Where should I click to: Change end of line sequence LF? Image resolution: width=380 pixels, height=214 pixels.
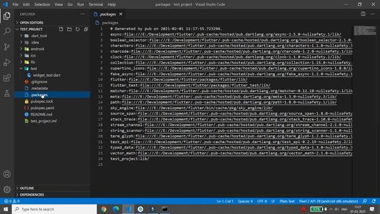point(273,201)
